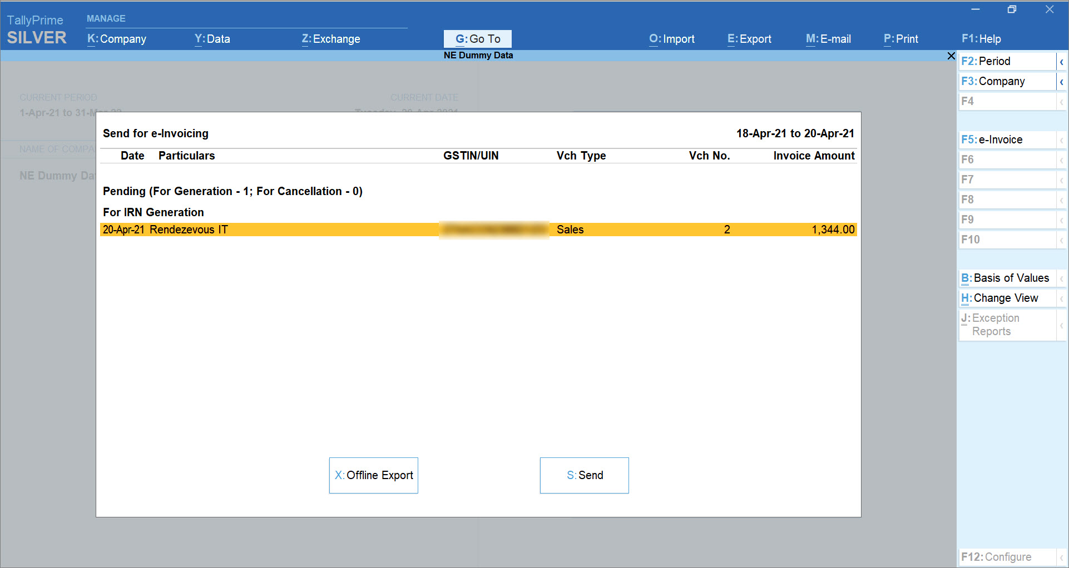Click the F3: Company button
This screenshot has width=1069, height=568.
1007,81
